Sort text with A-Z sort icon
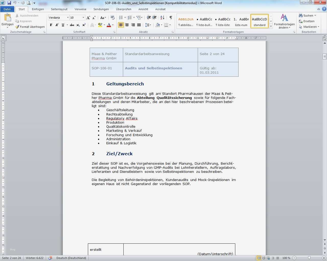 162,18
